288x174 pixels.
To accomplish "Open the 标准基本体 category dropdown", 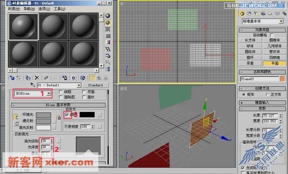I will coord(263,21).
